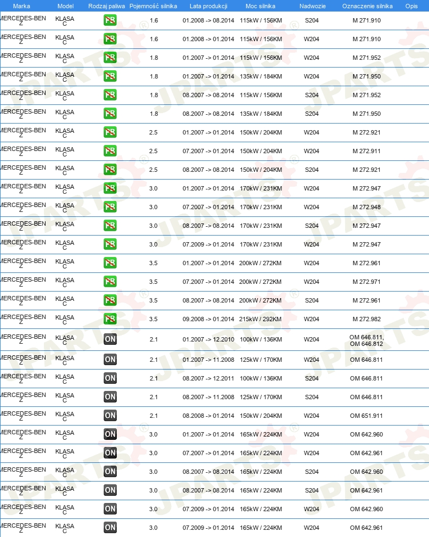Click petrol icon in S204 M 272.947 row
The height and width of the screenshot is (537, 429).
click(x=110, y=226)
